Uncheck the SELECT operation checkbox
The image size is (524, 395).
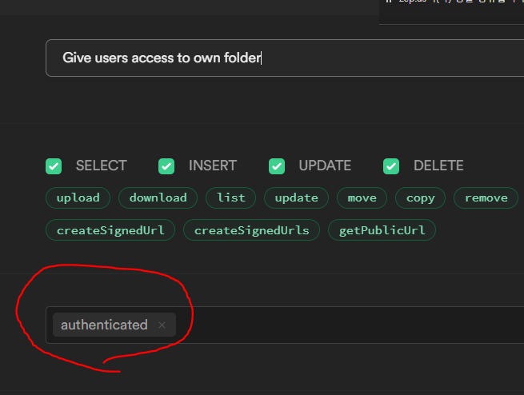coord(54,166)
